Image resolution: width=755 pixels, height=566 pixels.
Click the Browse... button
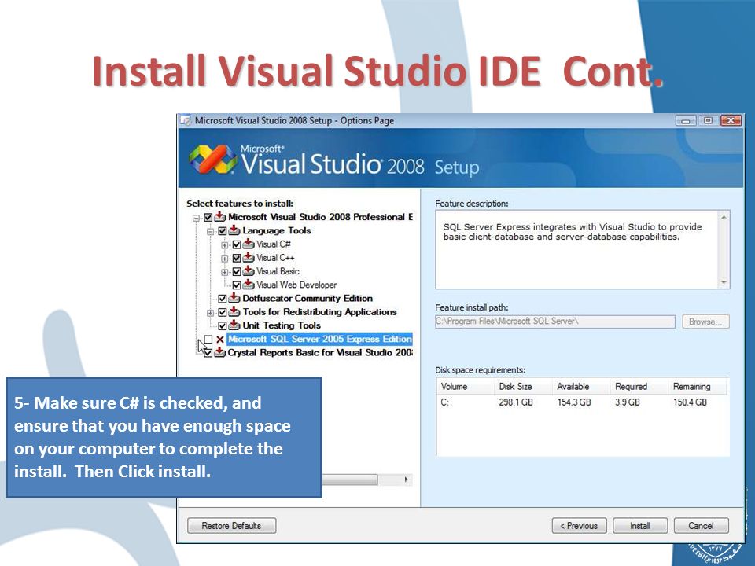(x=705, y=322)
